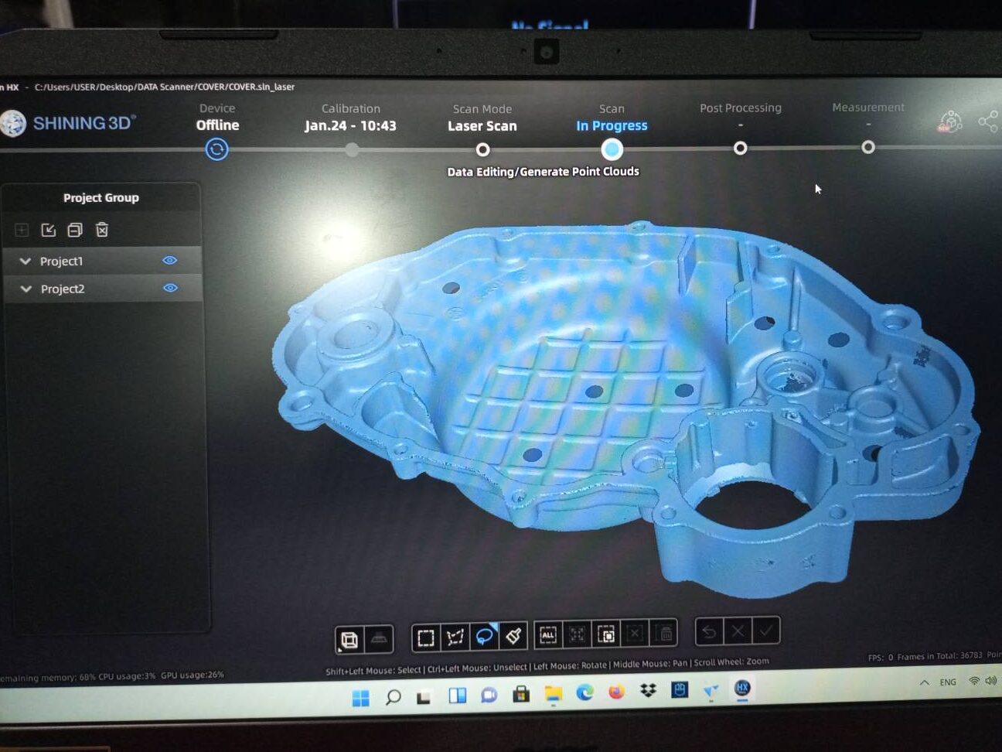Select the brush selection tool

513,636
